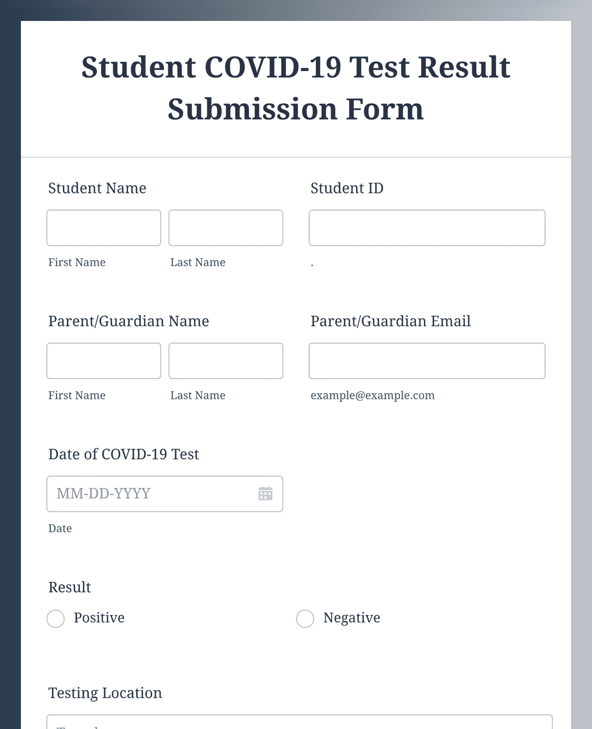Click the Student COVID-19 Test Result form title
Image resolution: width=592 pixels, height=729 pixels.
tap(296, 88)
